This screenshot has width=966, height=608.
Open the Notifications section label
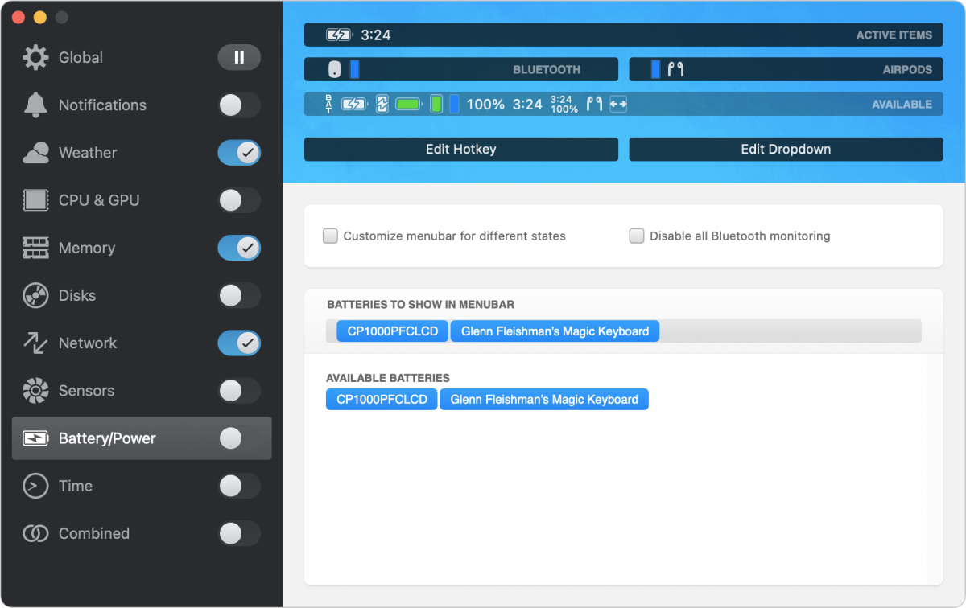click(x=102, y=105)
